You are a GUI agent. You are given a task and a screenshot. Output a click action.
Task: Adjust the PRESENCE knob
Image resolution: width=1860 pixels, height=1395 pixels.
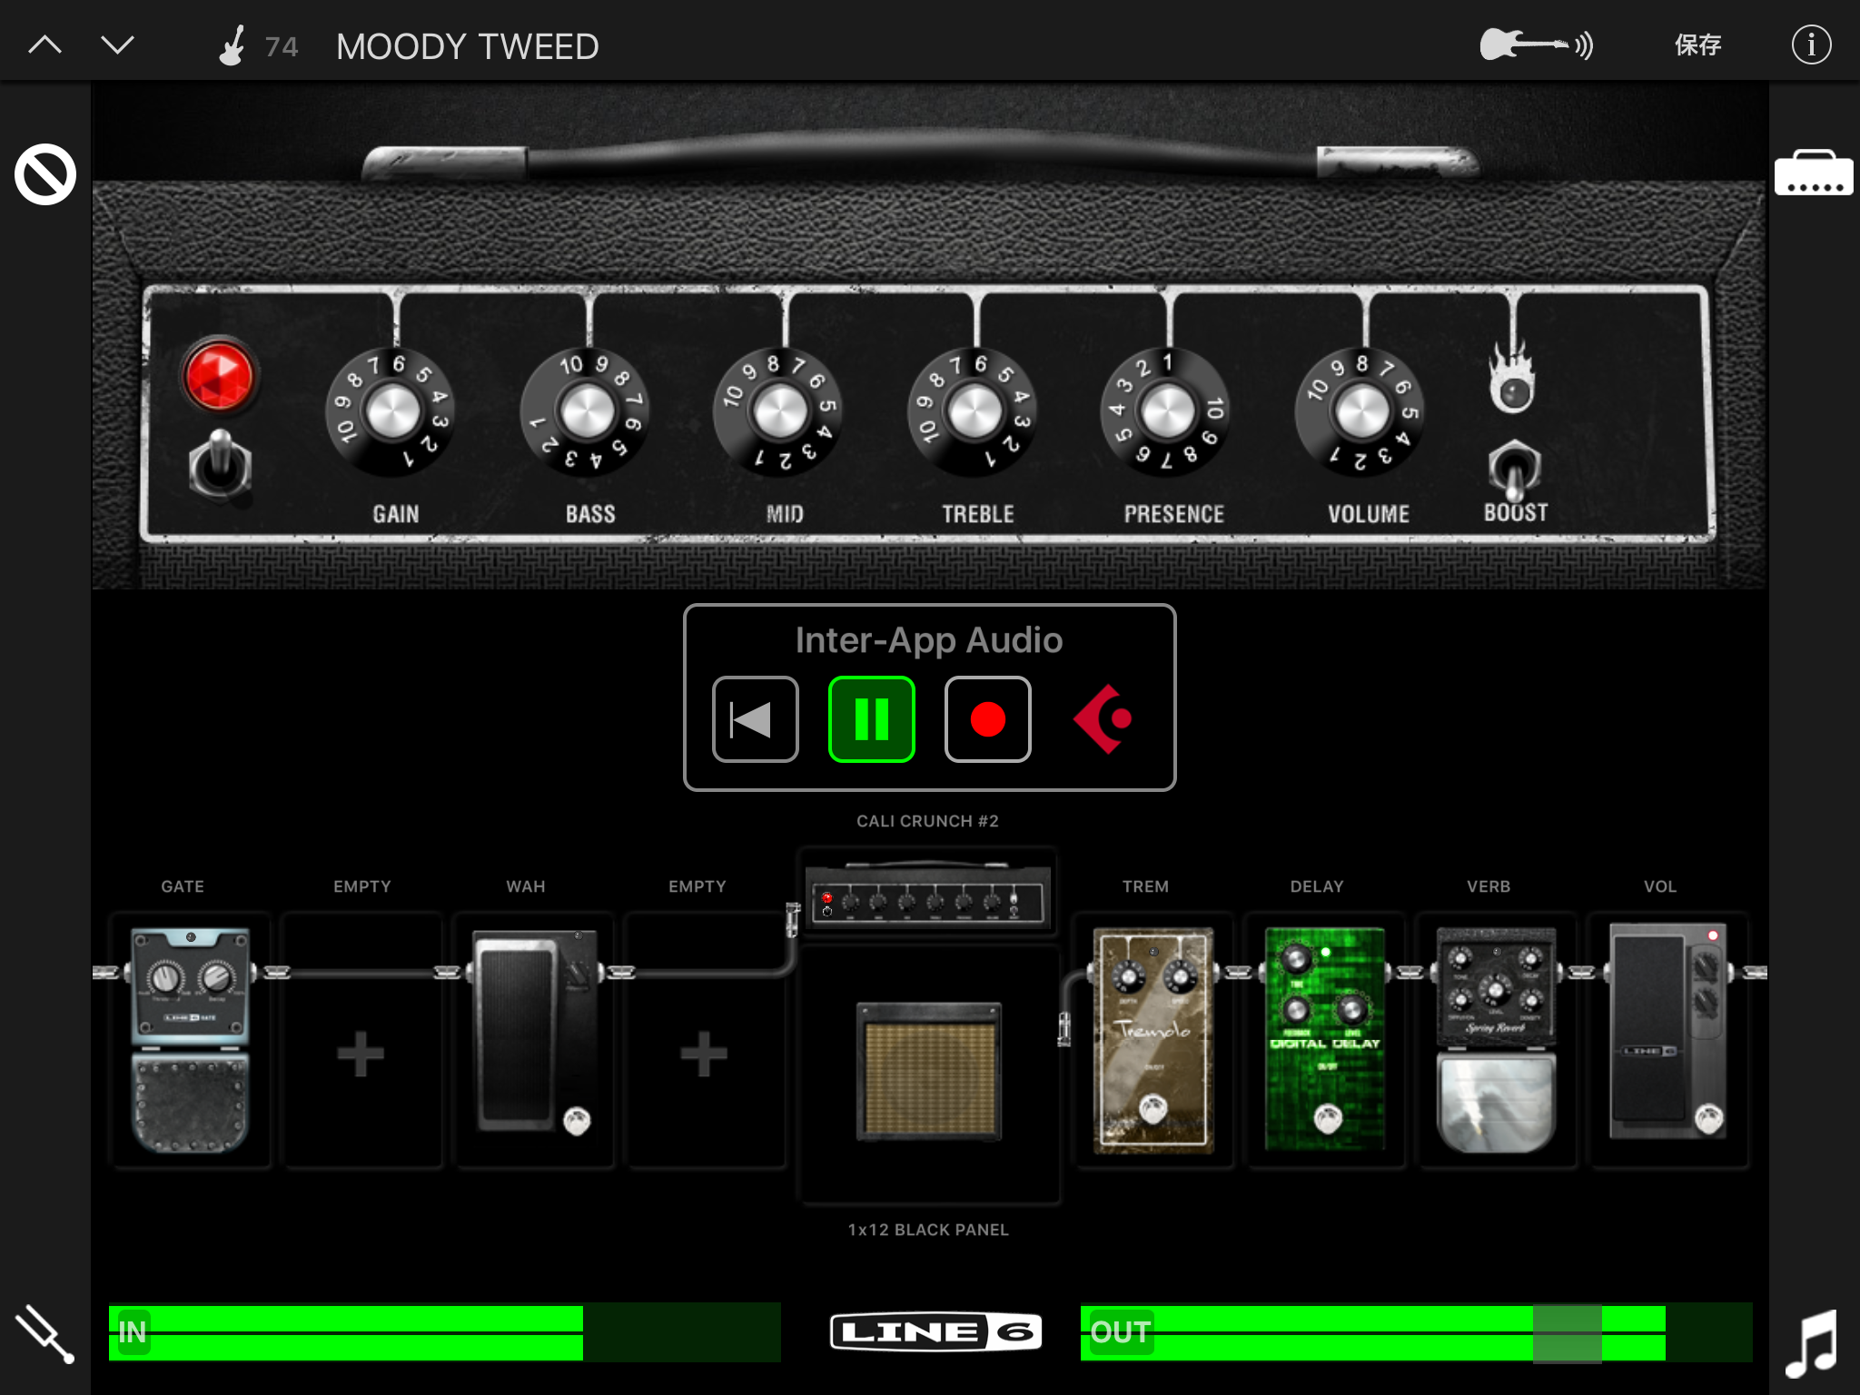(x=1168, y=411)
